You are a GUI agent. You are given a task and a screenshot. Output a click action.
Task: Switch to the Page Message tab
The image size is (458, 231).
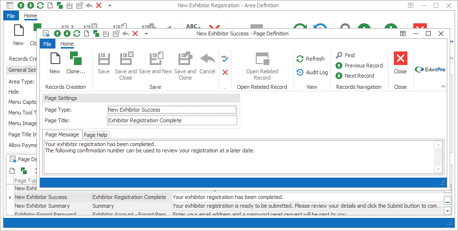click(x=62, y=134)
